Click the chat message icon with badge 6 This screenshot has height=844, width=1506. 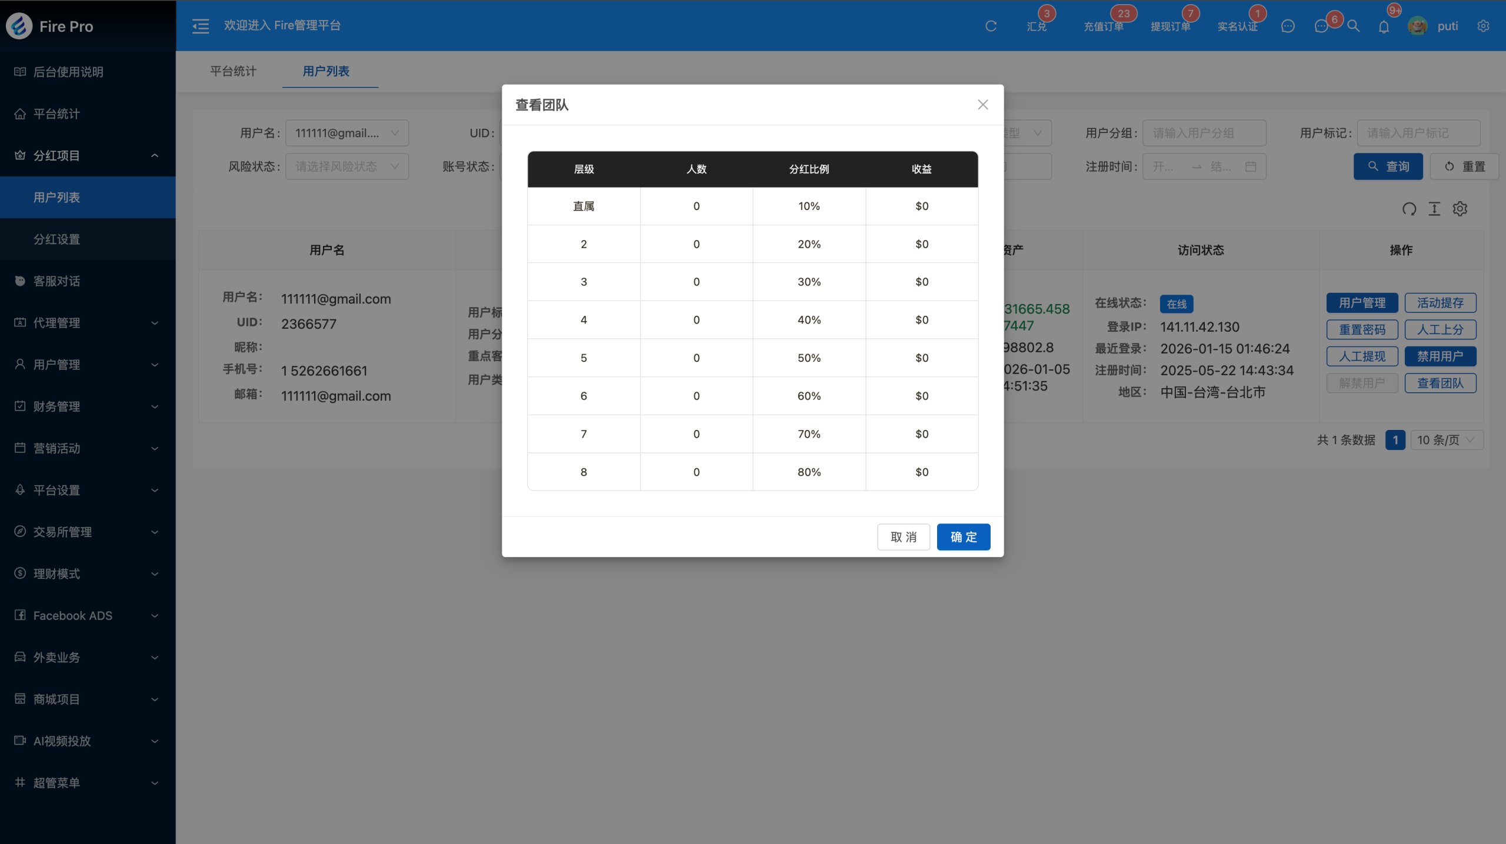tap(1321, 26)
